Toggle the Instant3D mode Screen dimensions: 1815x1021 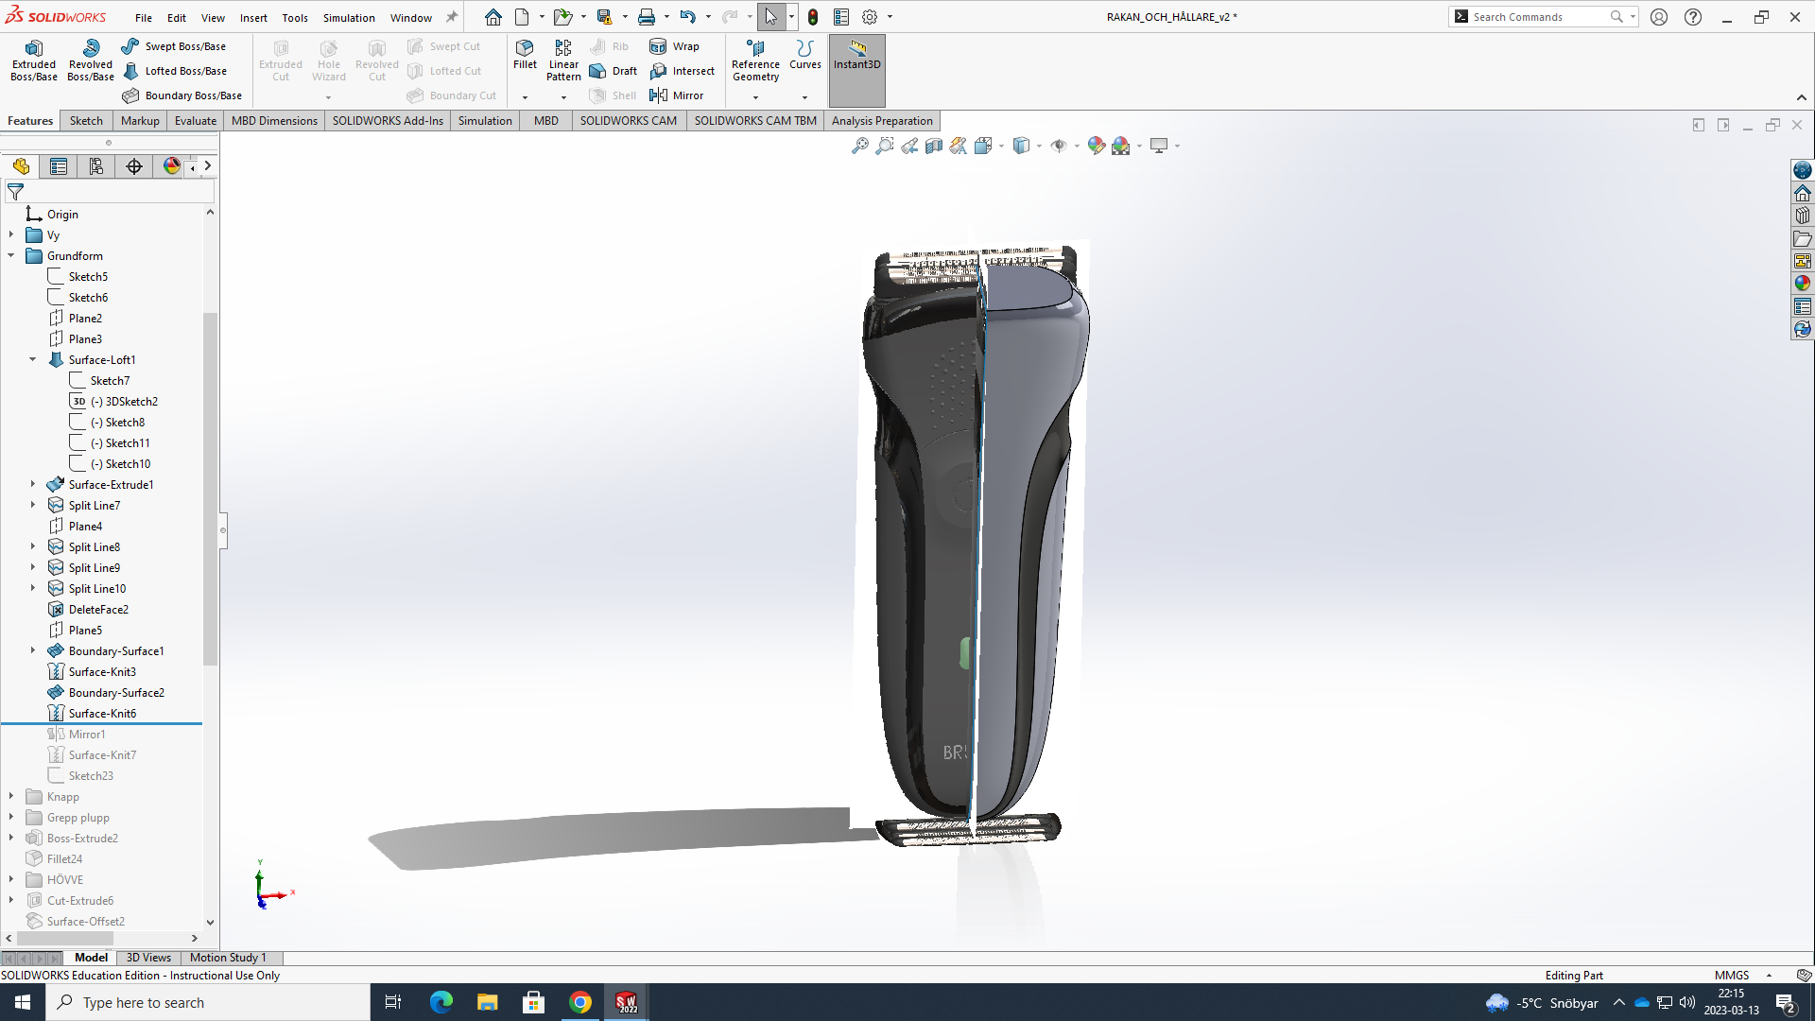click(x=856, y=55)
